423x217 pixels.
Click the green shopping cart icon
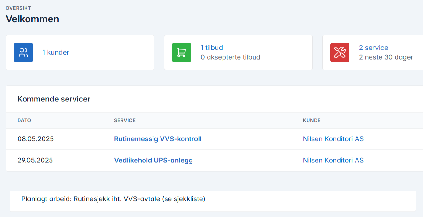(x=182, y=52)
